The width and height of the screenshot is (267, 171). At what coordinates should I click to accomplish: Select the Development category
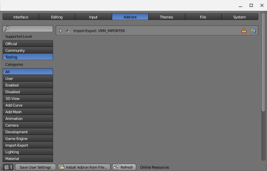(28, 132)
